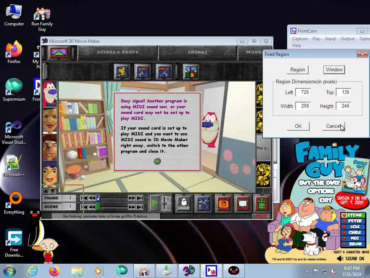The width and height of the screenshot is (370, 278).
Task: Click the actor list up arrow
Action: tap(46, 190)
